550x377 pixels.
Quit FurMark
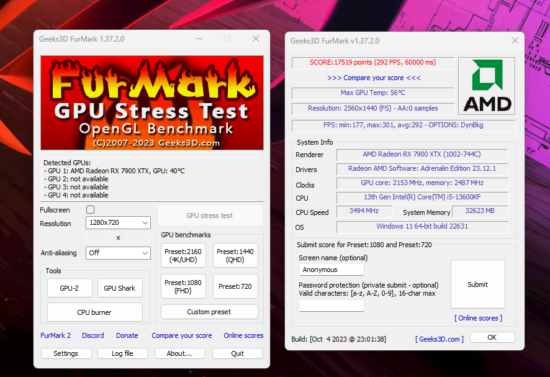pos(238,353)
